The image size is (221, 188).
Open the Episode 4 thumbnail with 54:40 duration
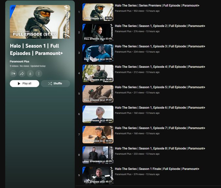click(98, 73)
